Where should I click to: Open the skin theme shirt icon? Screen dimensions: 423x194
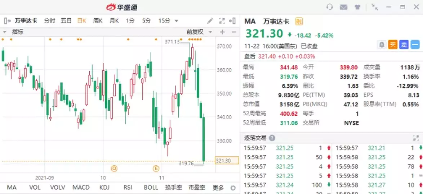click(x=358, y=7)
